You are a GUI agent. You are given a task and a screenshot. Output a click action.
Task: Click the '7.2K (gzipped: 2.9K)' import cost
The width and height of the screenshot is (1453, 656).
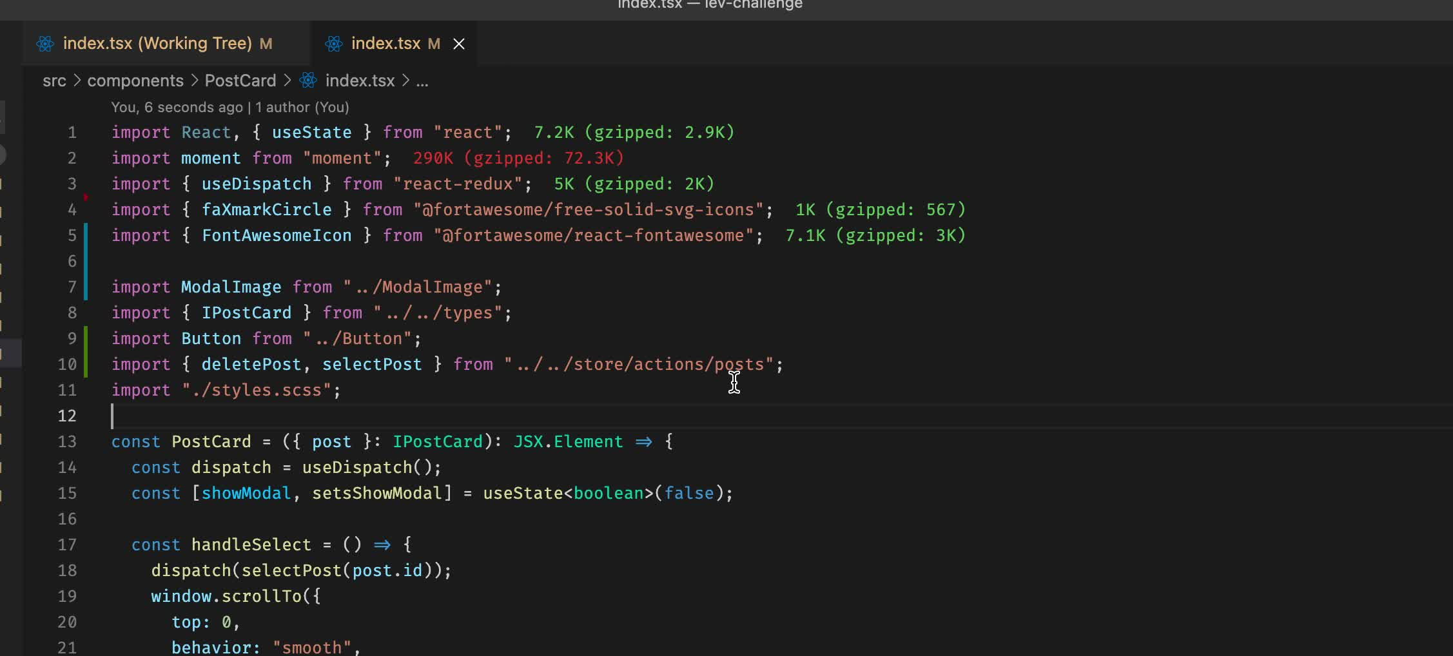(634, 132)
